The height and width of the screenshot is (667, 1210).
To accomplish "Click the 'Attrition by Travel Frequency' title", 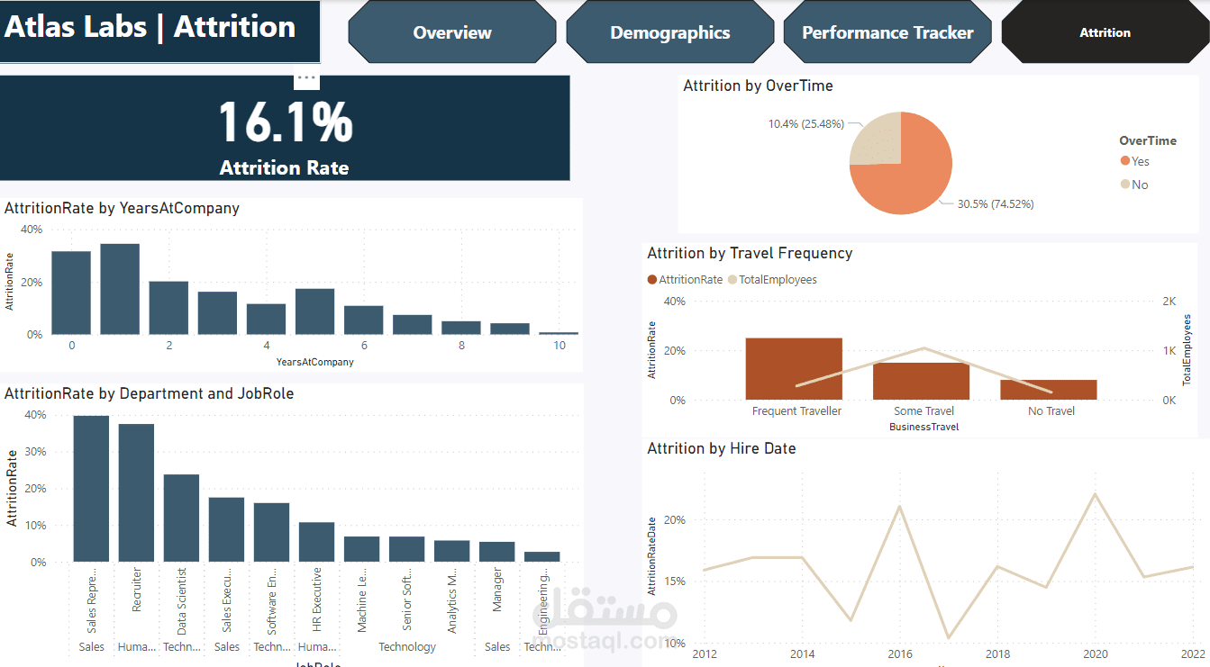I will tap(750, 254).
